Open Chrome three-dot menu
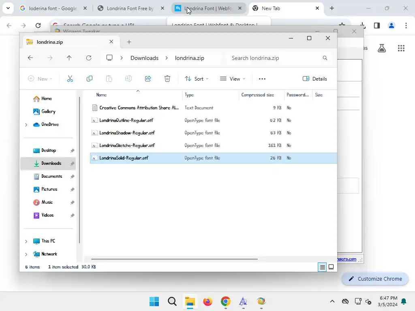Screen dimensions: 415x311 tap(406, 26)
